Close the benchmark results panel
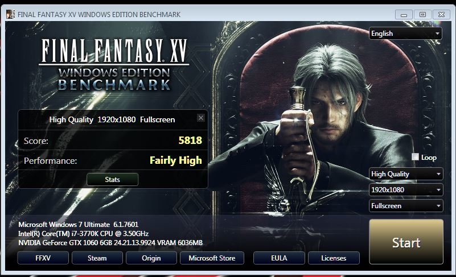This screenshot has height=277, width=456. pos(200,118)
